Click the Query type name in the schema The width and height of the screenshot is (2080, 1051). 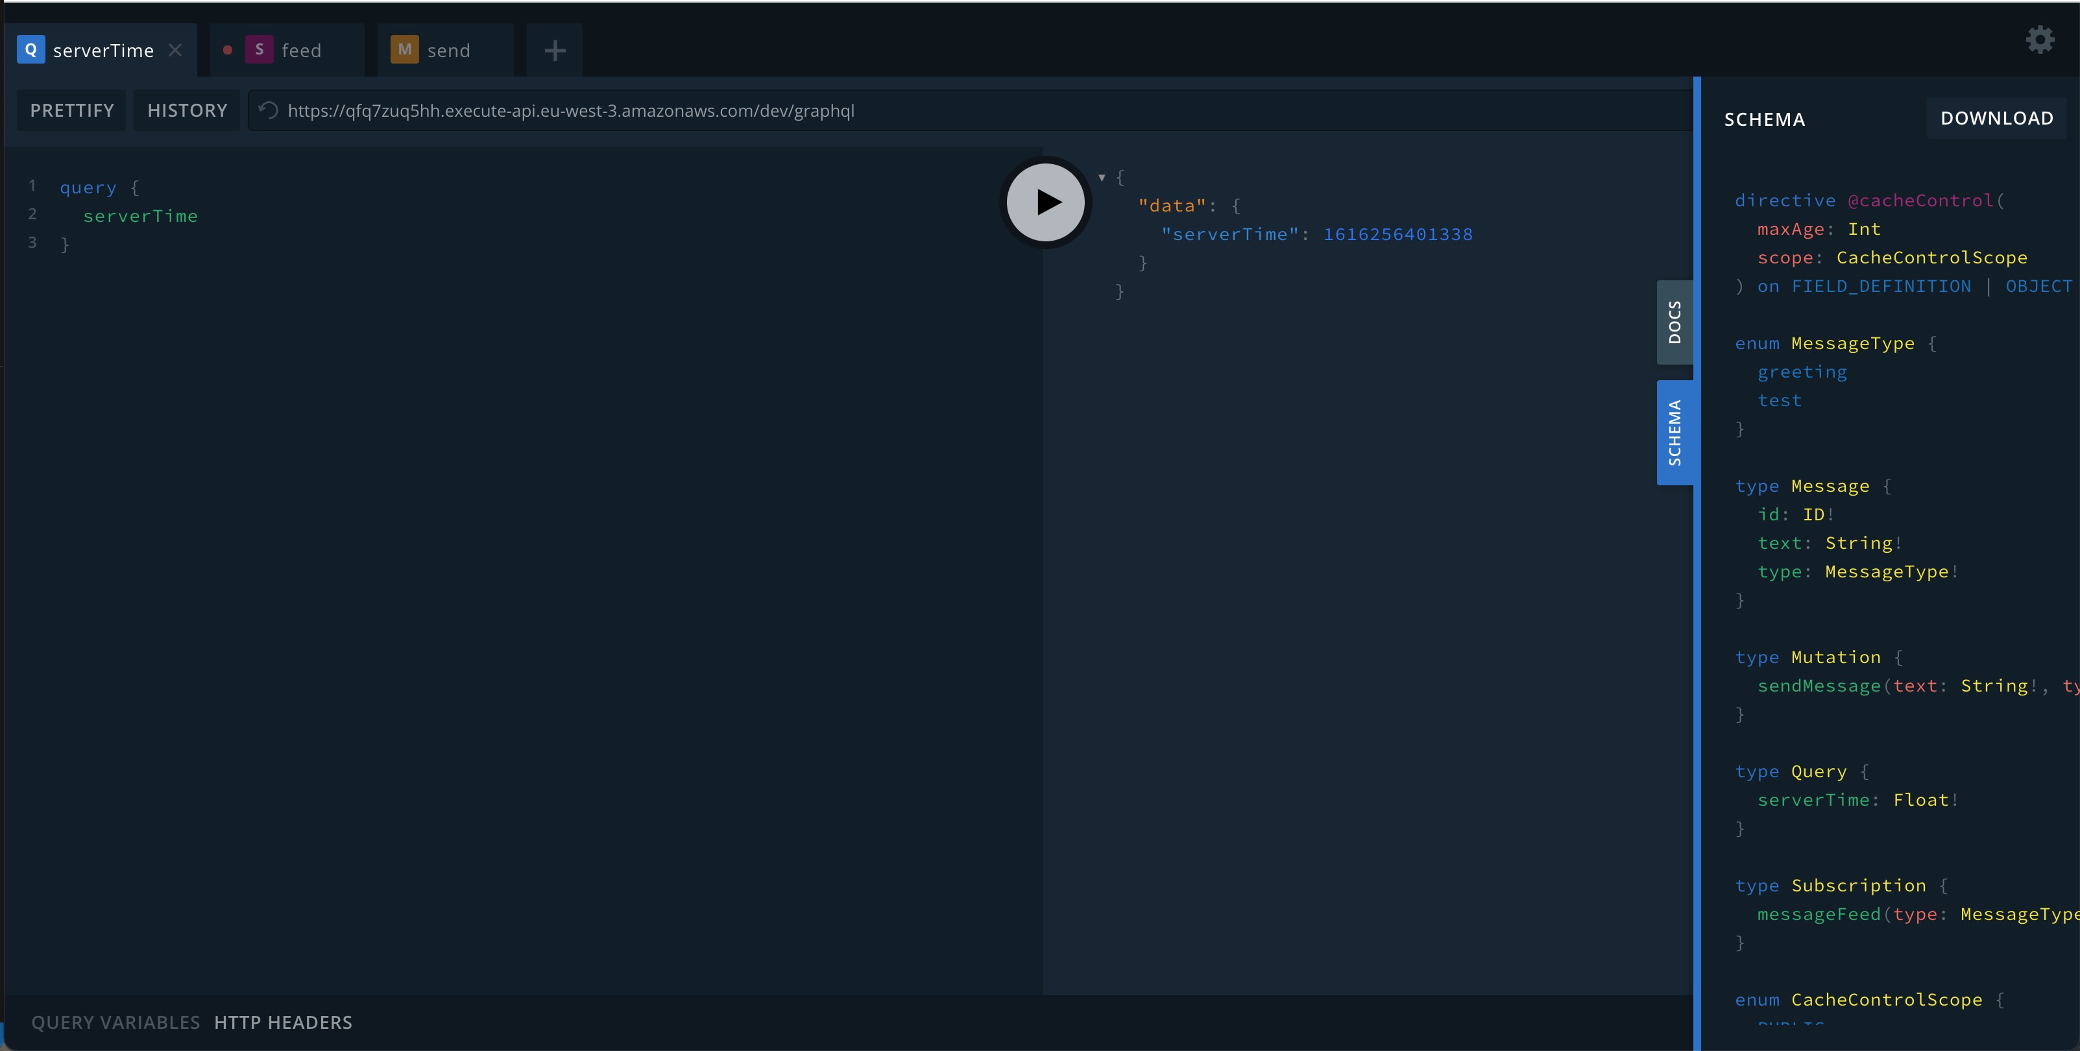[x=1819, y=771]
